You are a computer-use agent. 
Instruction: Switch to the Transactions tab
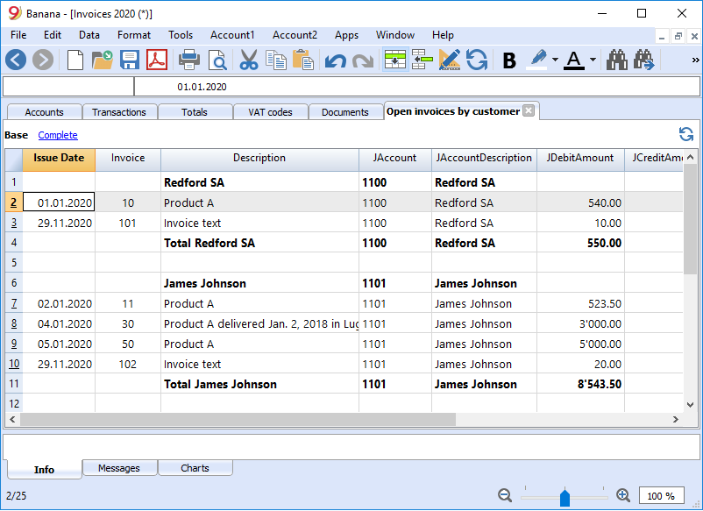(x=119, y=112)
